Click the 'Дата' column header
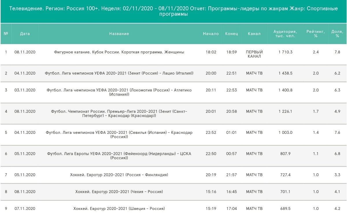 click(x=25, y=34)
